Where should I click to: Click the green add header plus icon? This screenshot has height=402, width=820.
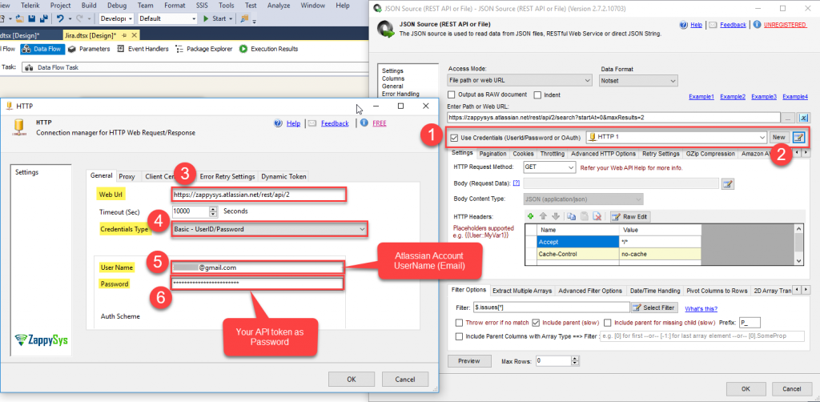[530, 216]
